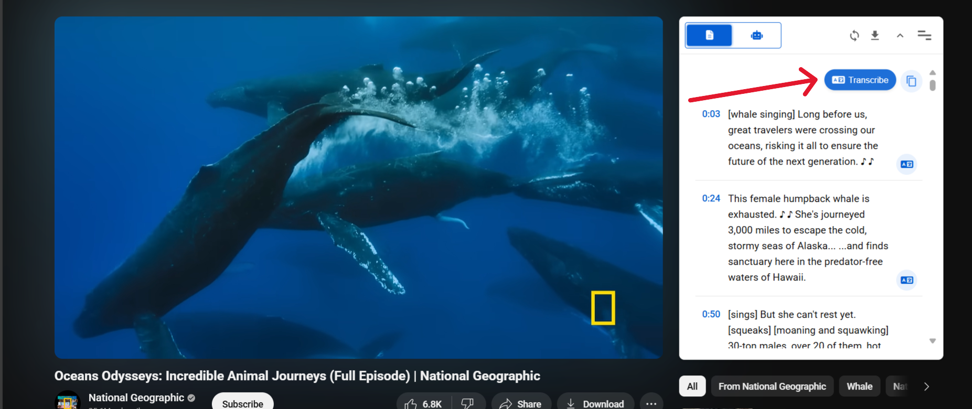This screenshot has width=972, height=409.
Task: Select the All filter chip
Action: pyautogui.click(x=692, y=386)
